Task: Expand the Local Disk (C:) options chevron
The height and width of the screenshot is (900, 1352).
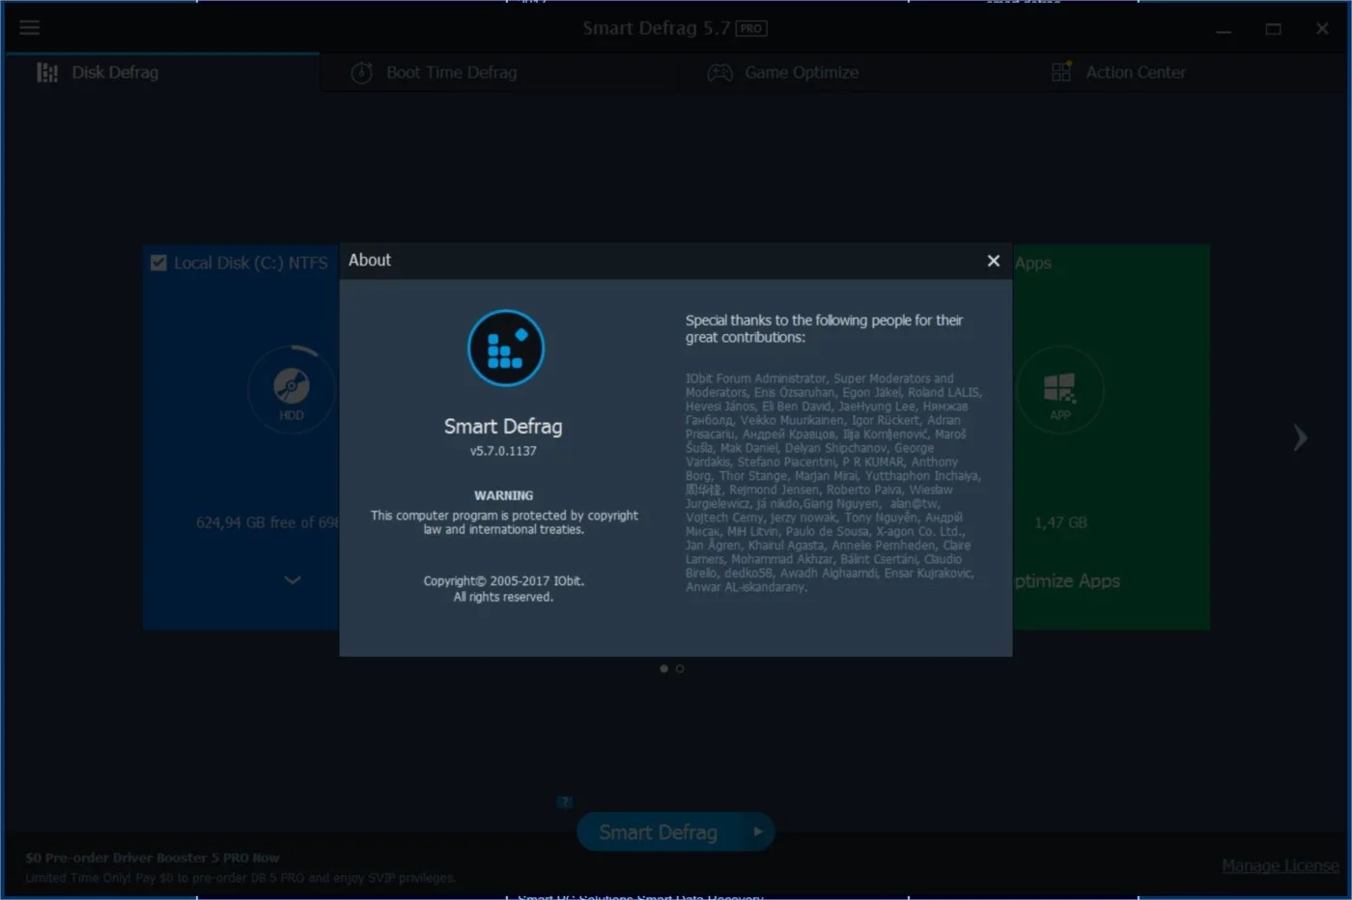Action: tap(293, 580)
